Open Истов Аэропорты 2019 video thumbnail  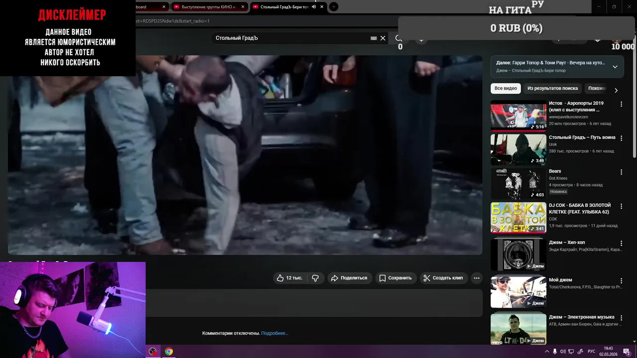(x=519, y=116)
